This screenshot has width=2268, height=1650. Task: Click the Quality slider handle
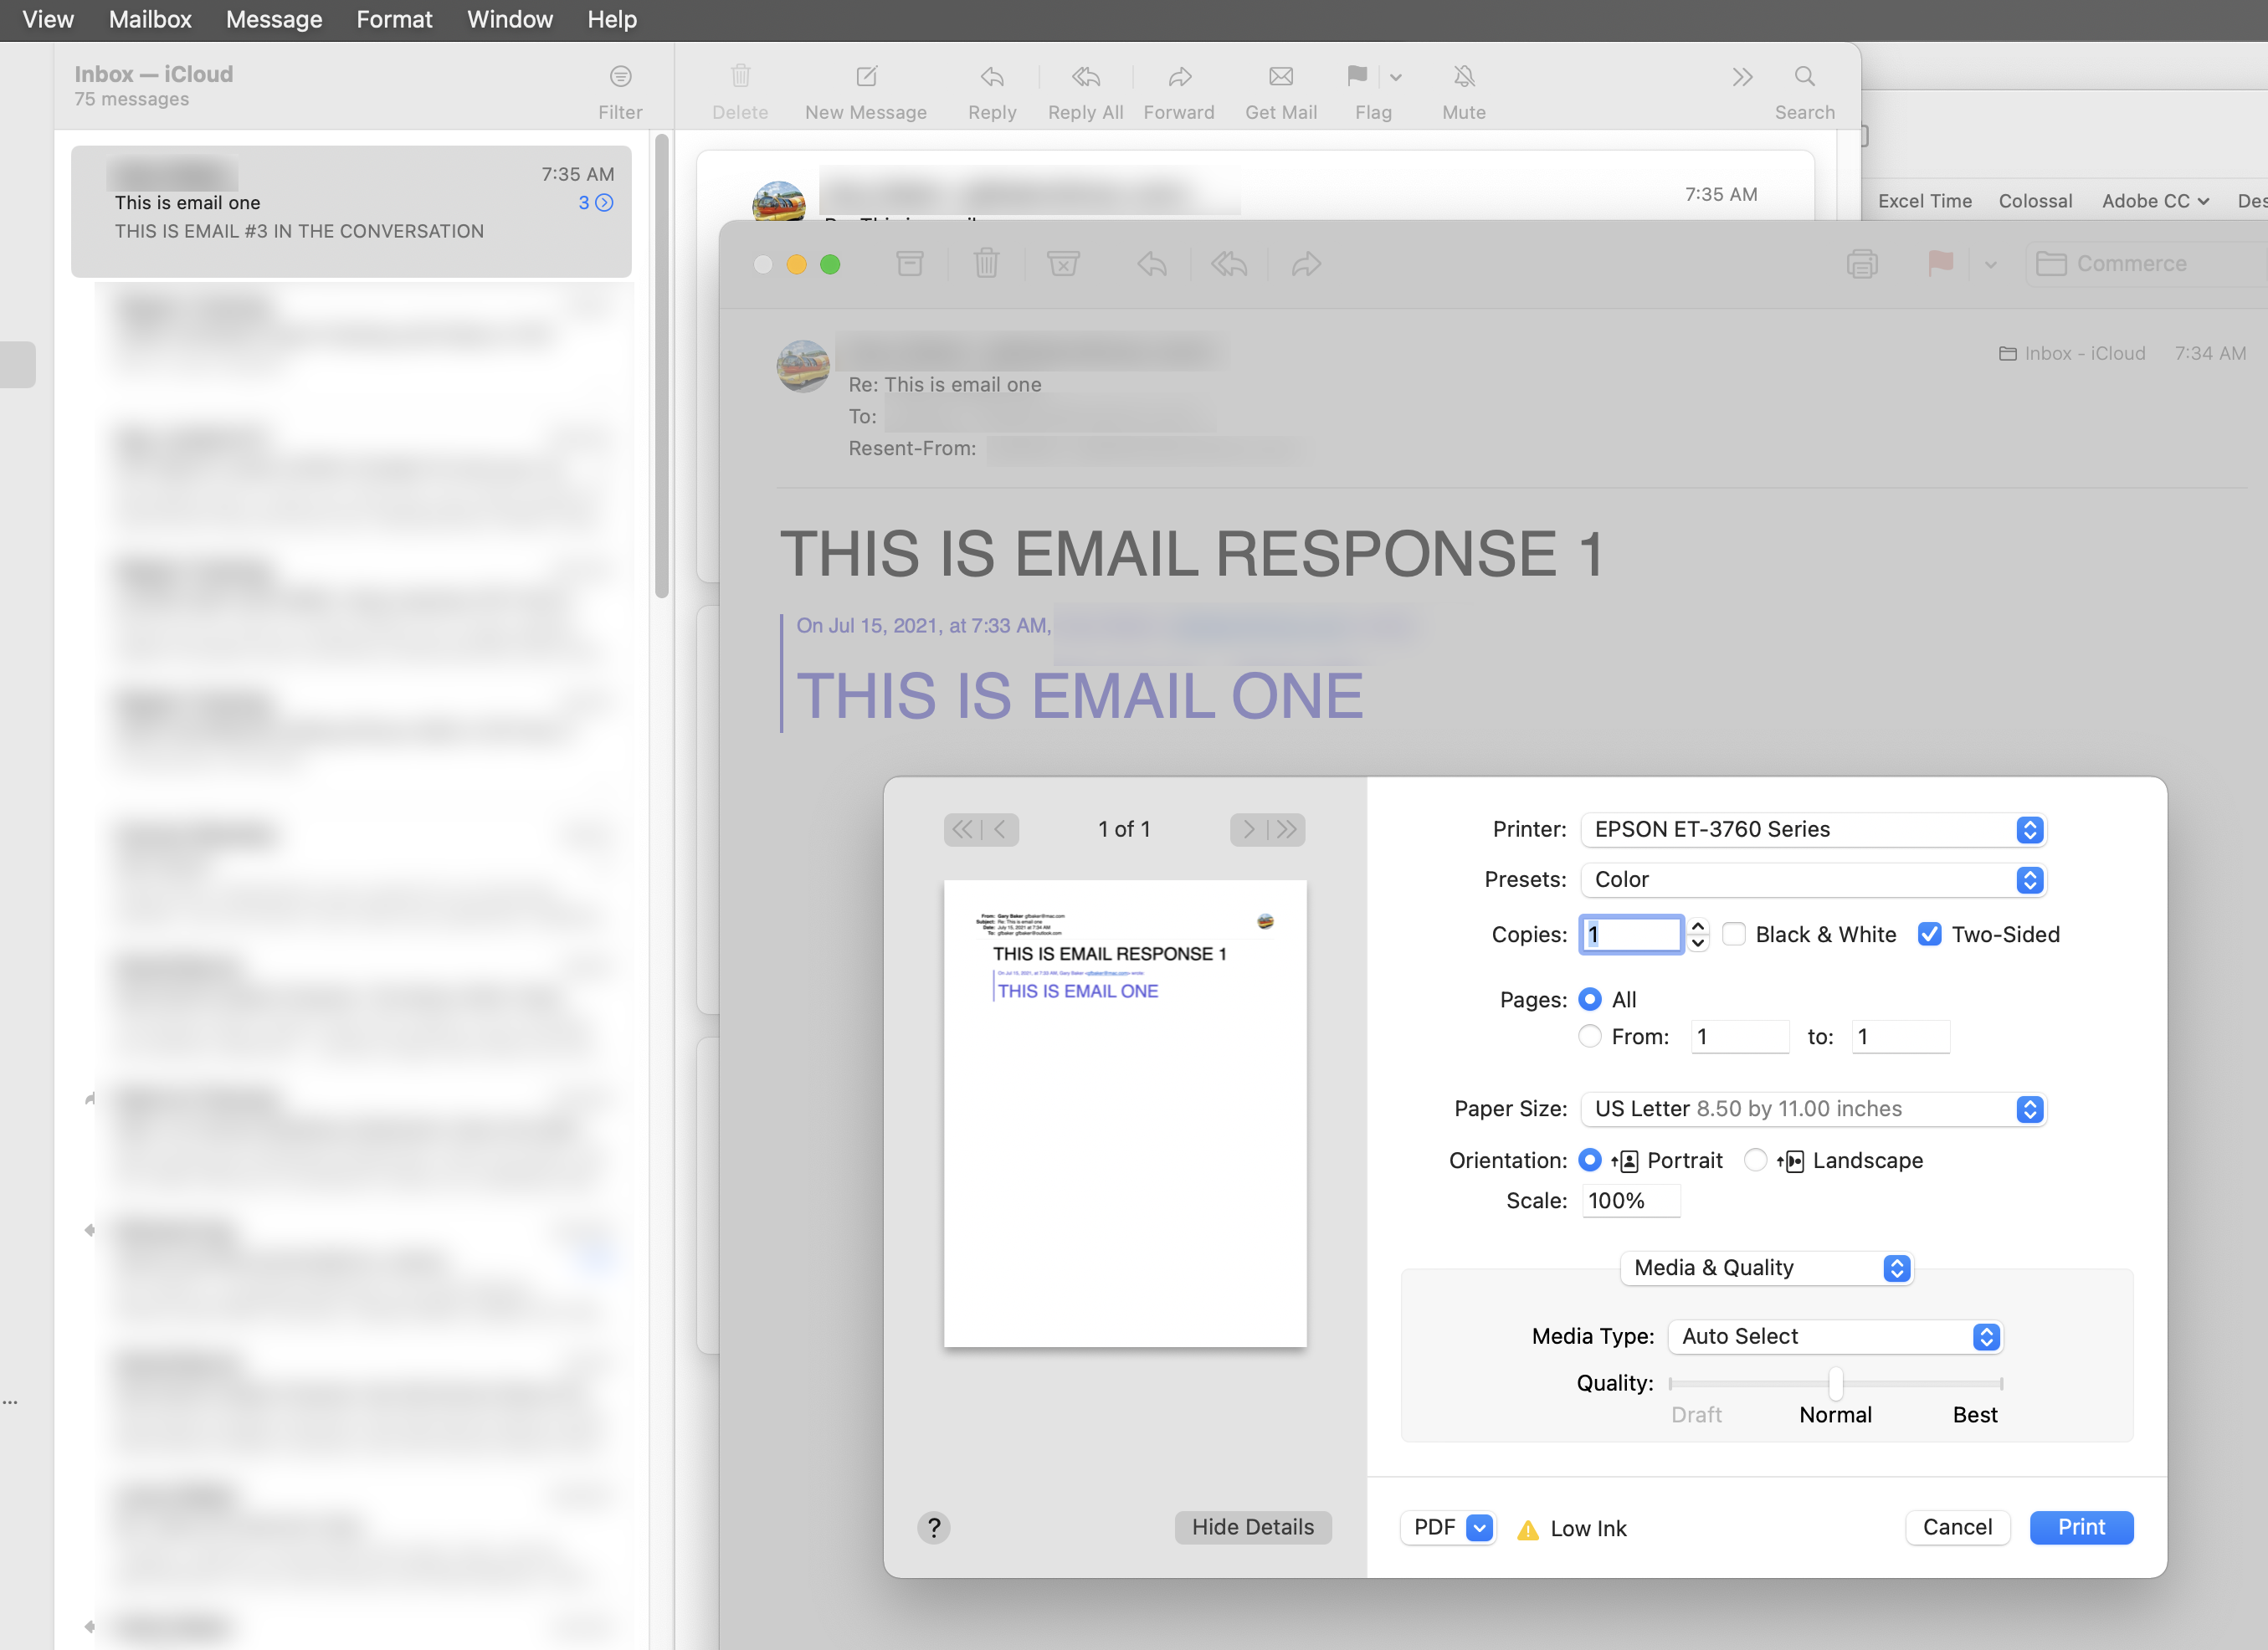1835,1383
